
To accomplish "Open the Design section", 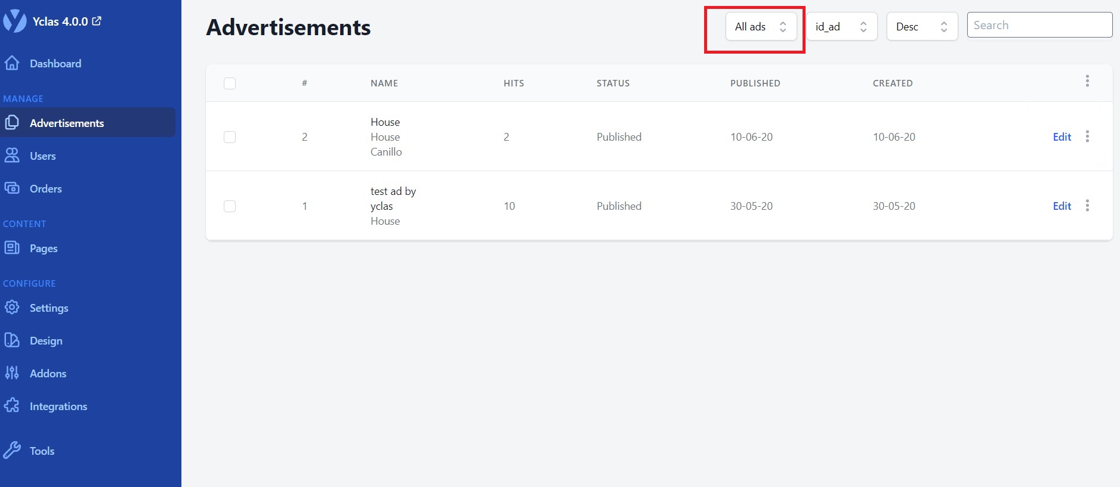I will tap(46, 341).
